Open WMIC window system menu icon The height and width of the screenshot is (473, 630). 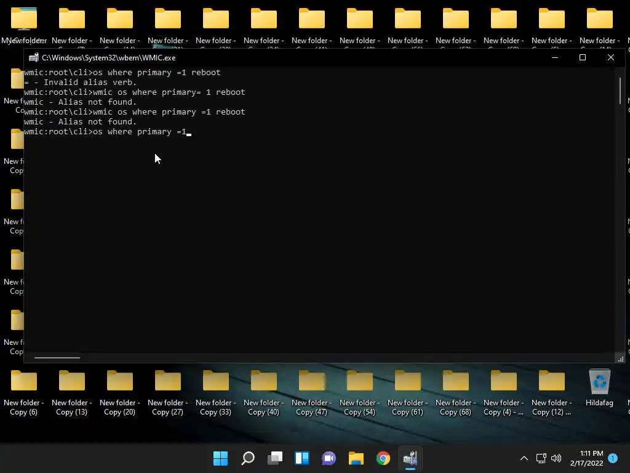pos(34,57)
